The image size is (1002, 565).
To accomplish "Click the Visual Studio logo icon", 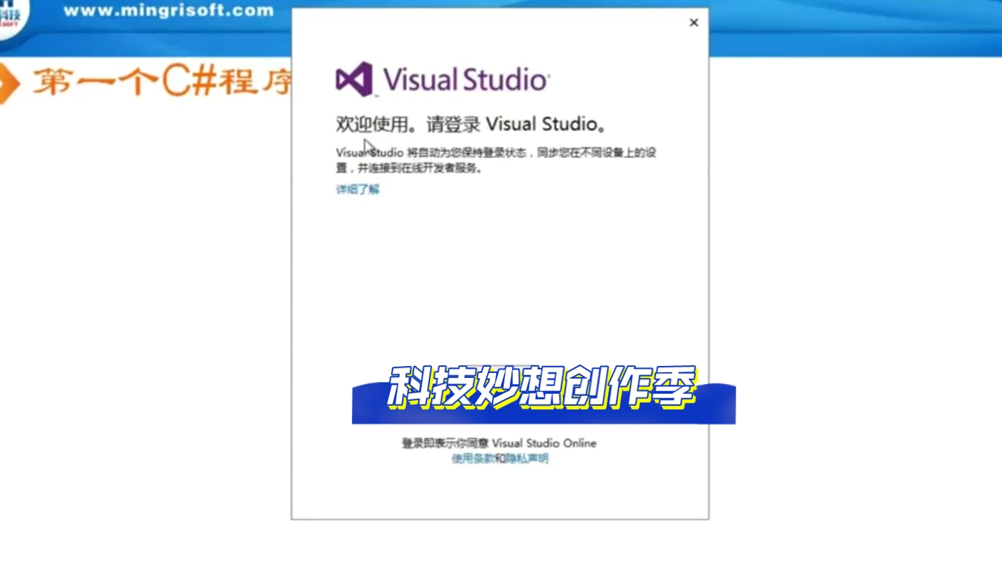I will click(354, 79).
